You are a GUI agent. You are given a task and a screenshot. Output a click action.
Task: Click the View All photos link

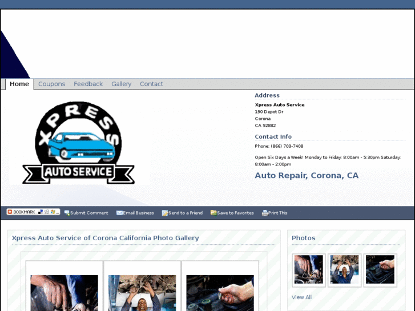coord(301,297)
